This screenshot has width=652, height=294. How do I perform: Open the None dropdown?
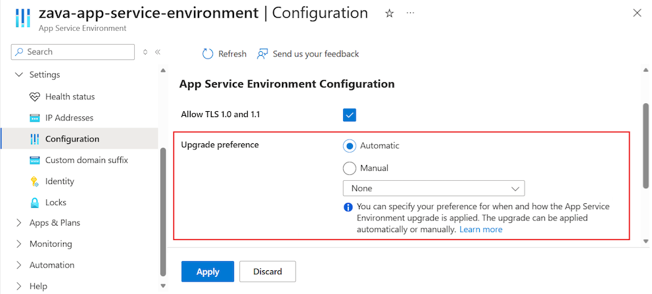pyautogui.click(x=433, y=188)
